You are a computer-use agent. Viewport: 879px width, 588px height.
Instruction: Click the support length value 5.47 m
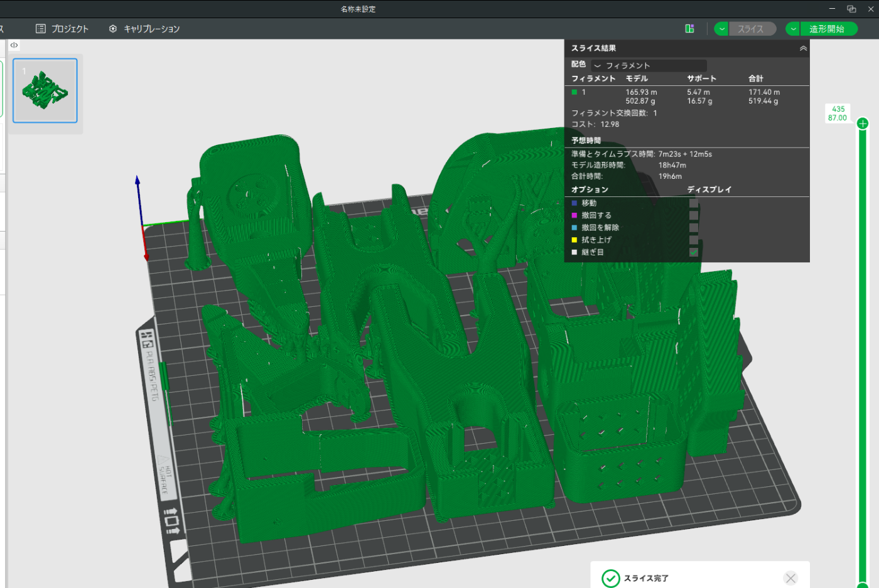pos(698,92)
